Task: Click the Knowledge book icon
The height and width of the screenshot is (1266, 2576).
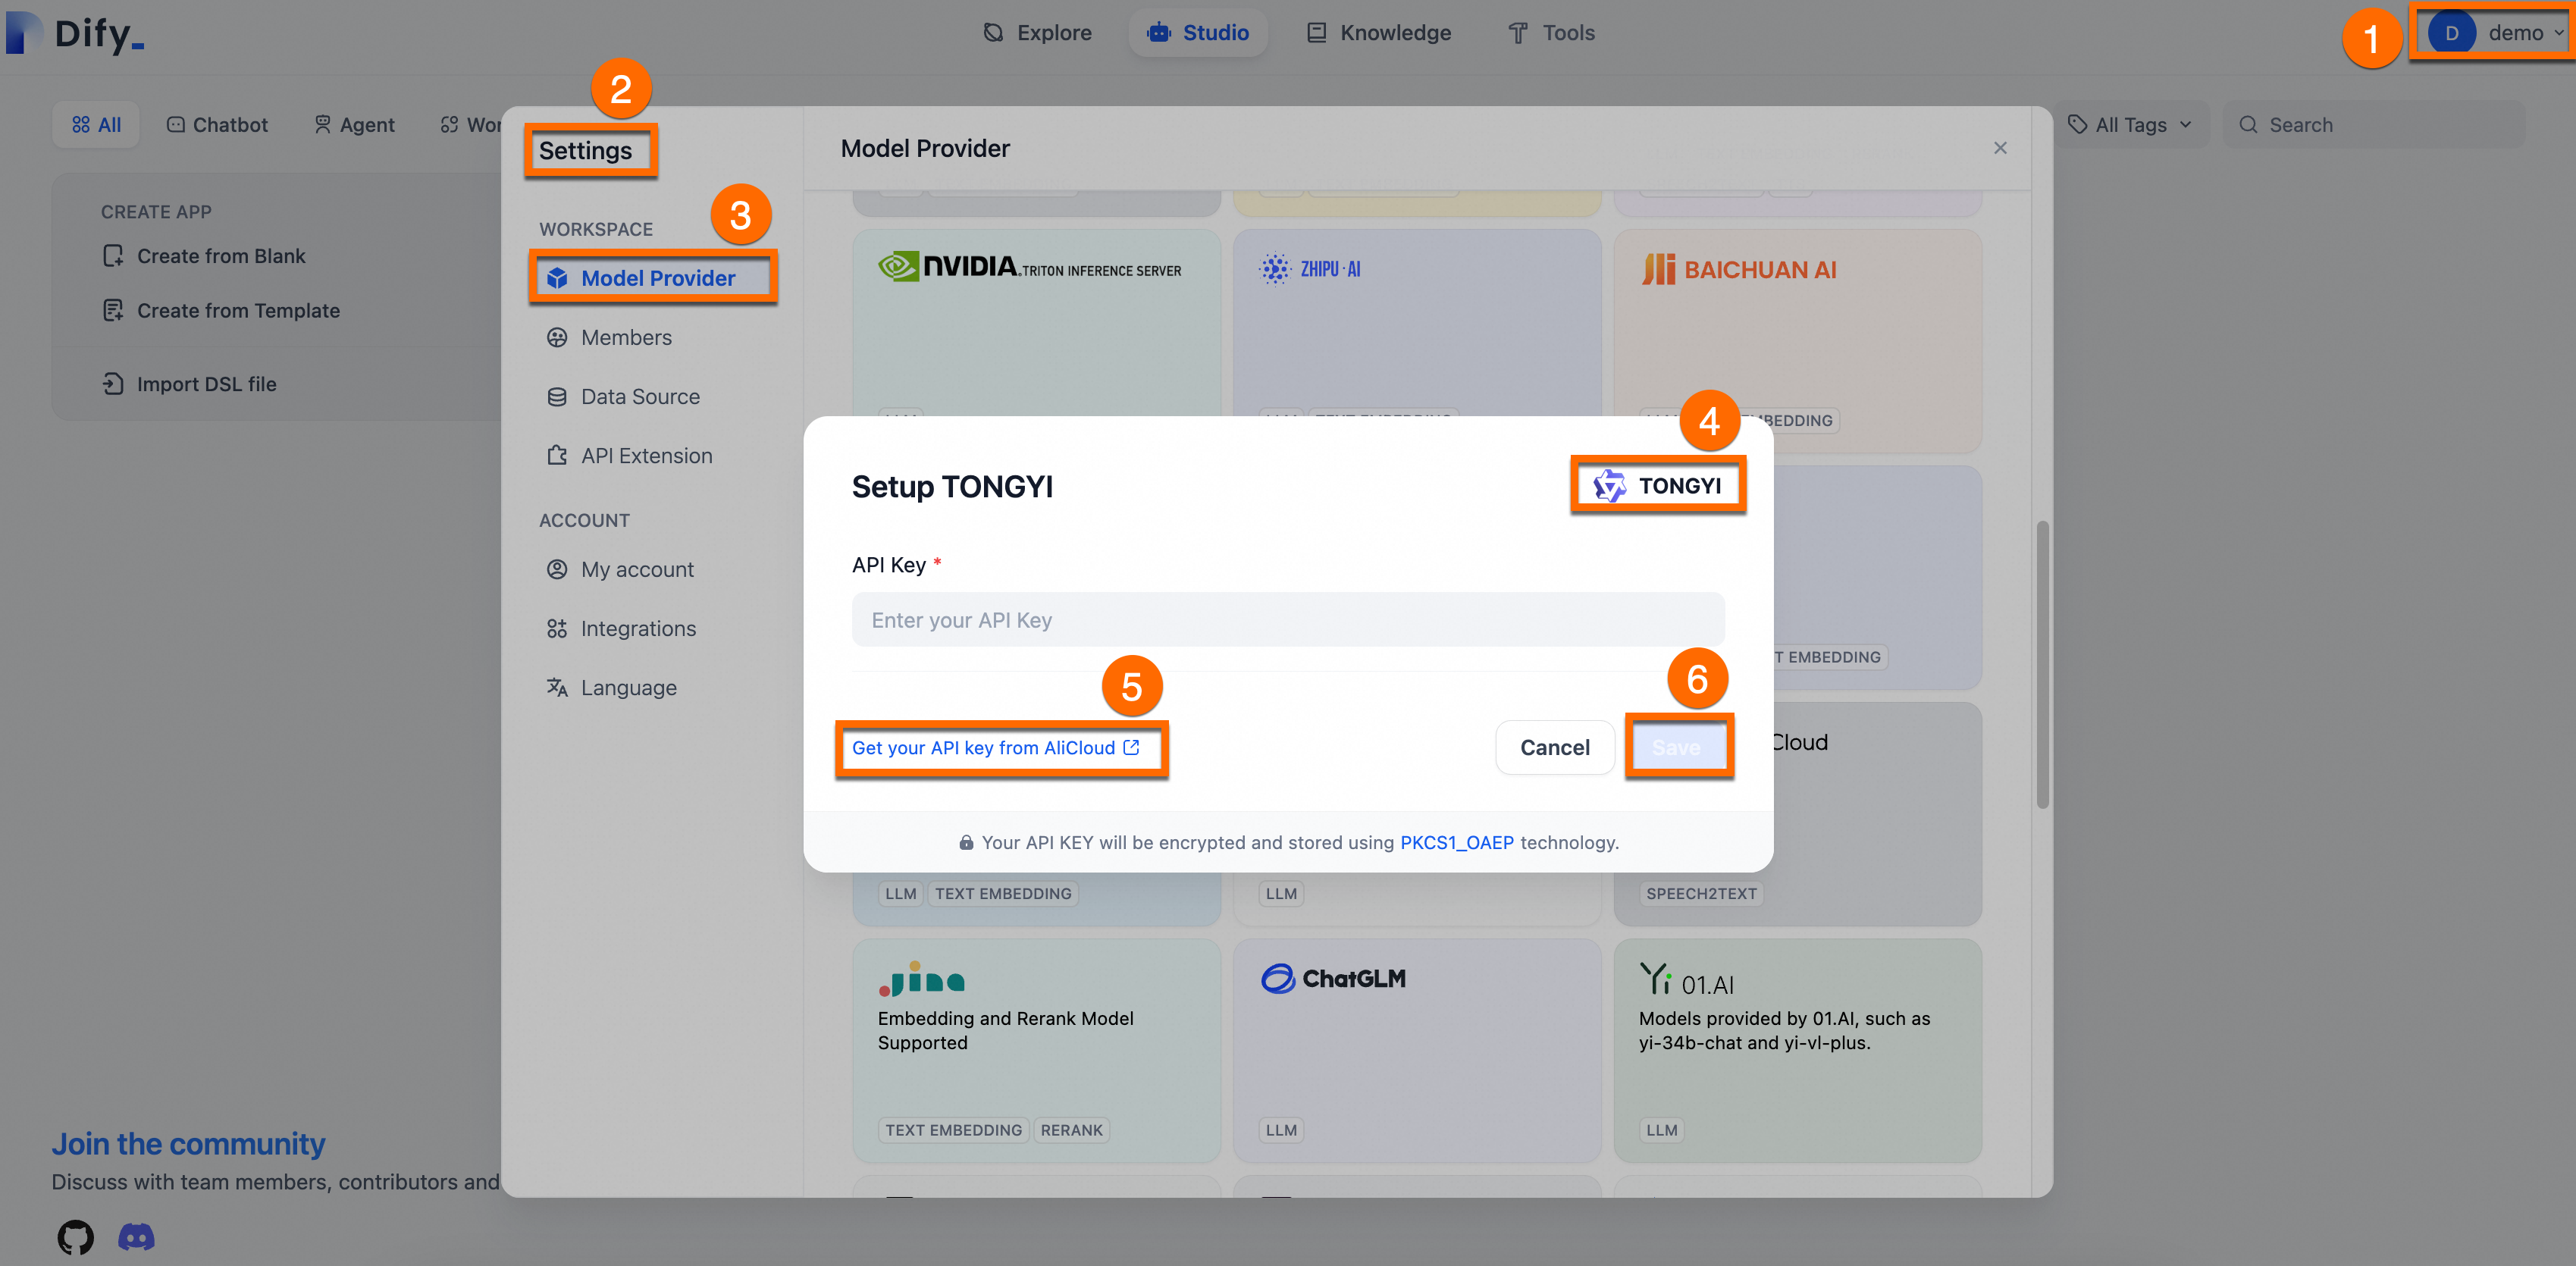Action: pyautogui.click(x=1317, y=33)
